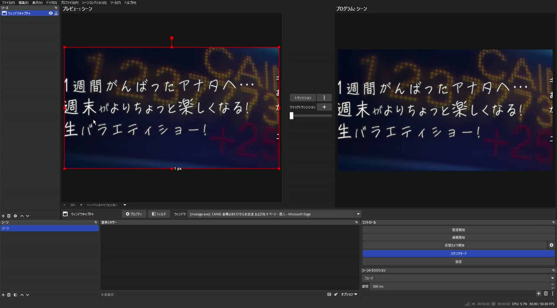Select the シーン entry in the Scenes list
This screenshot has height=308, width=557.
coord(50,228)
